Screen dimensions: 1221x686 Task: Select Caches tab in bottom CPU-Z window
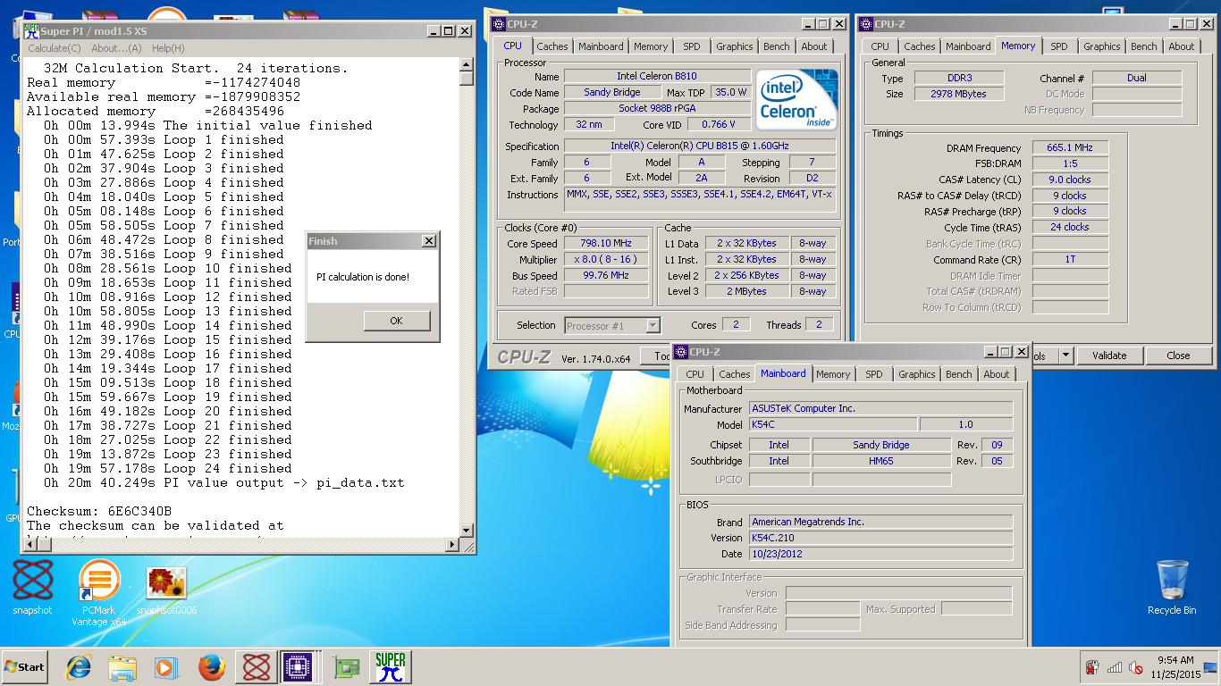(x=735, y=374)
